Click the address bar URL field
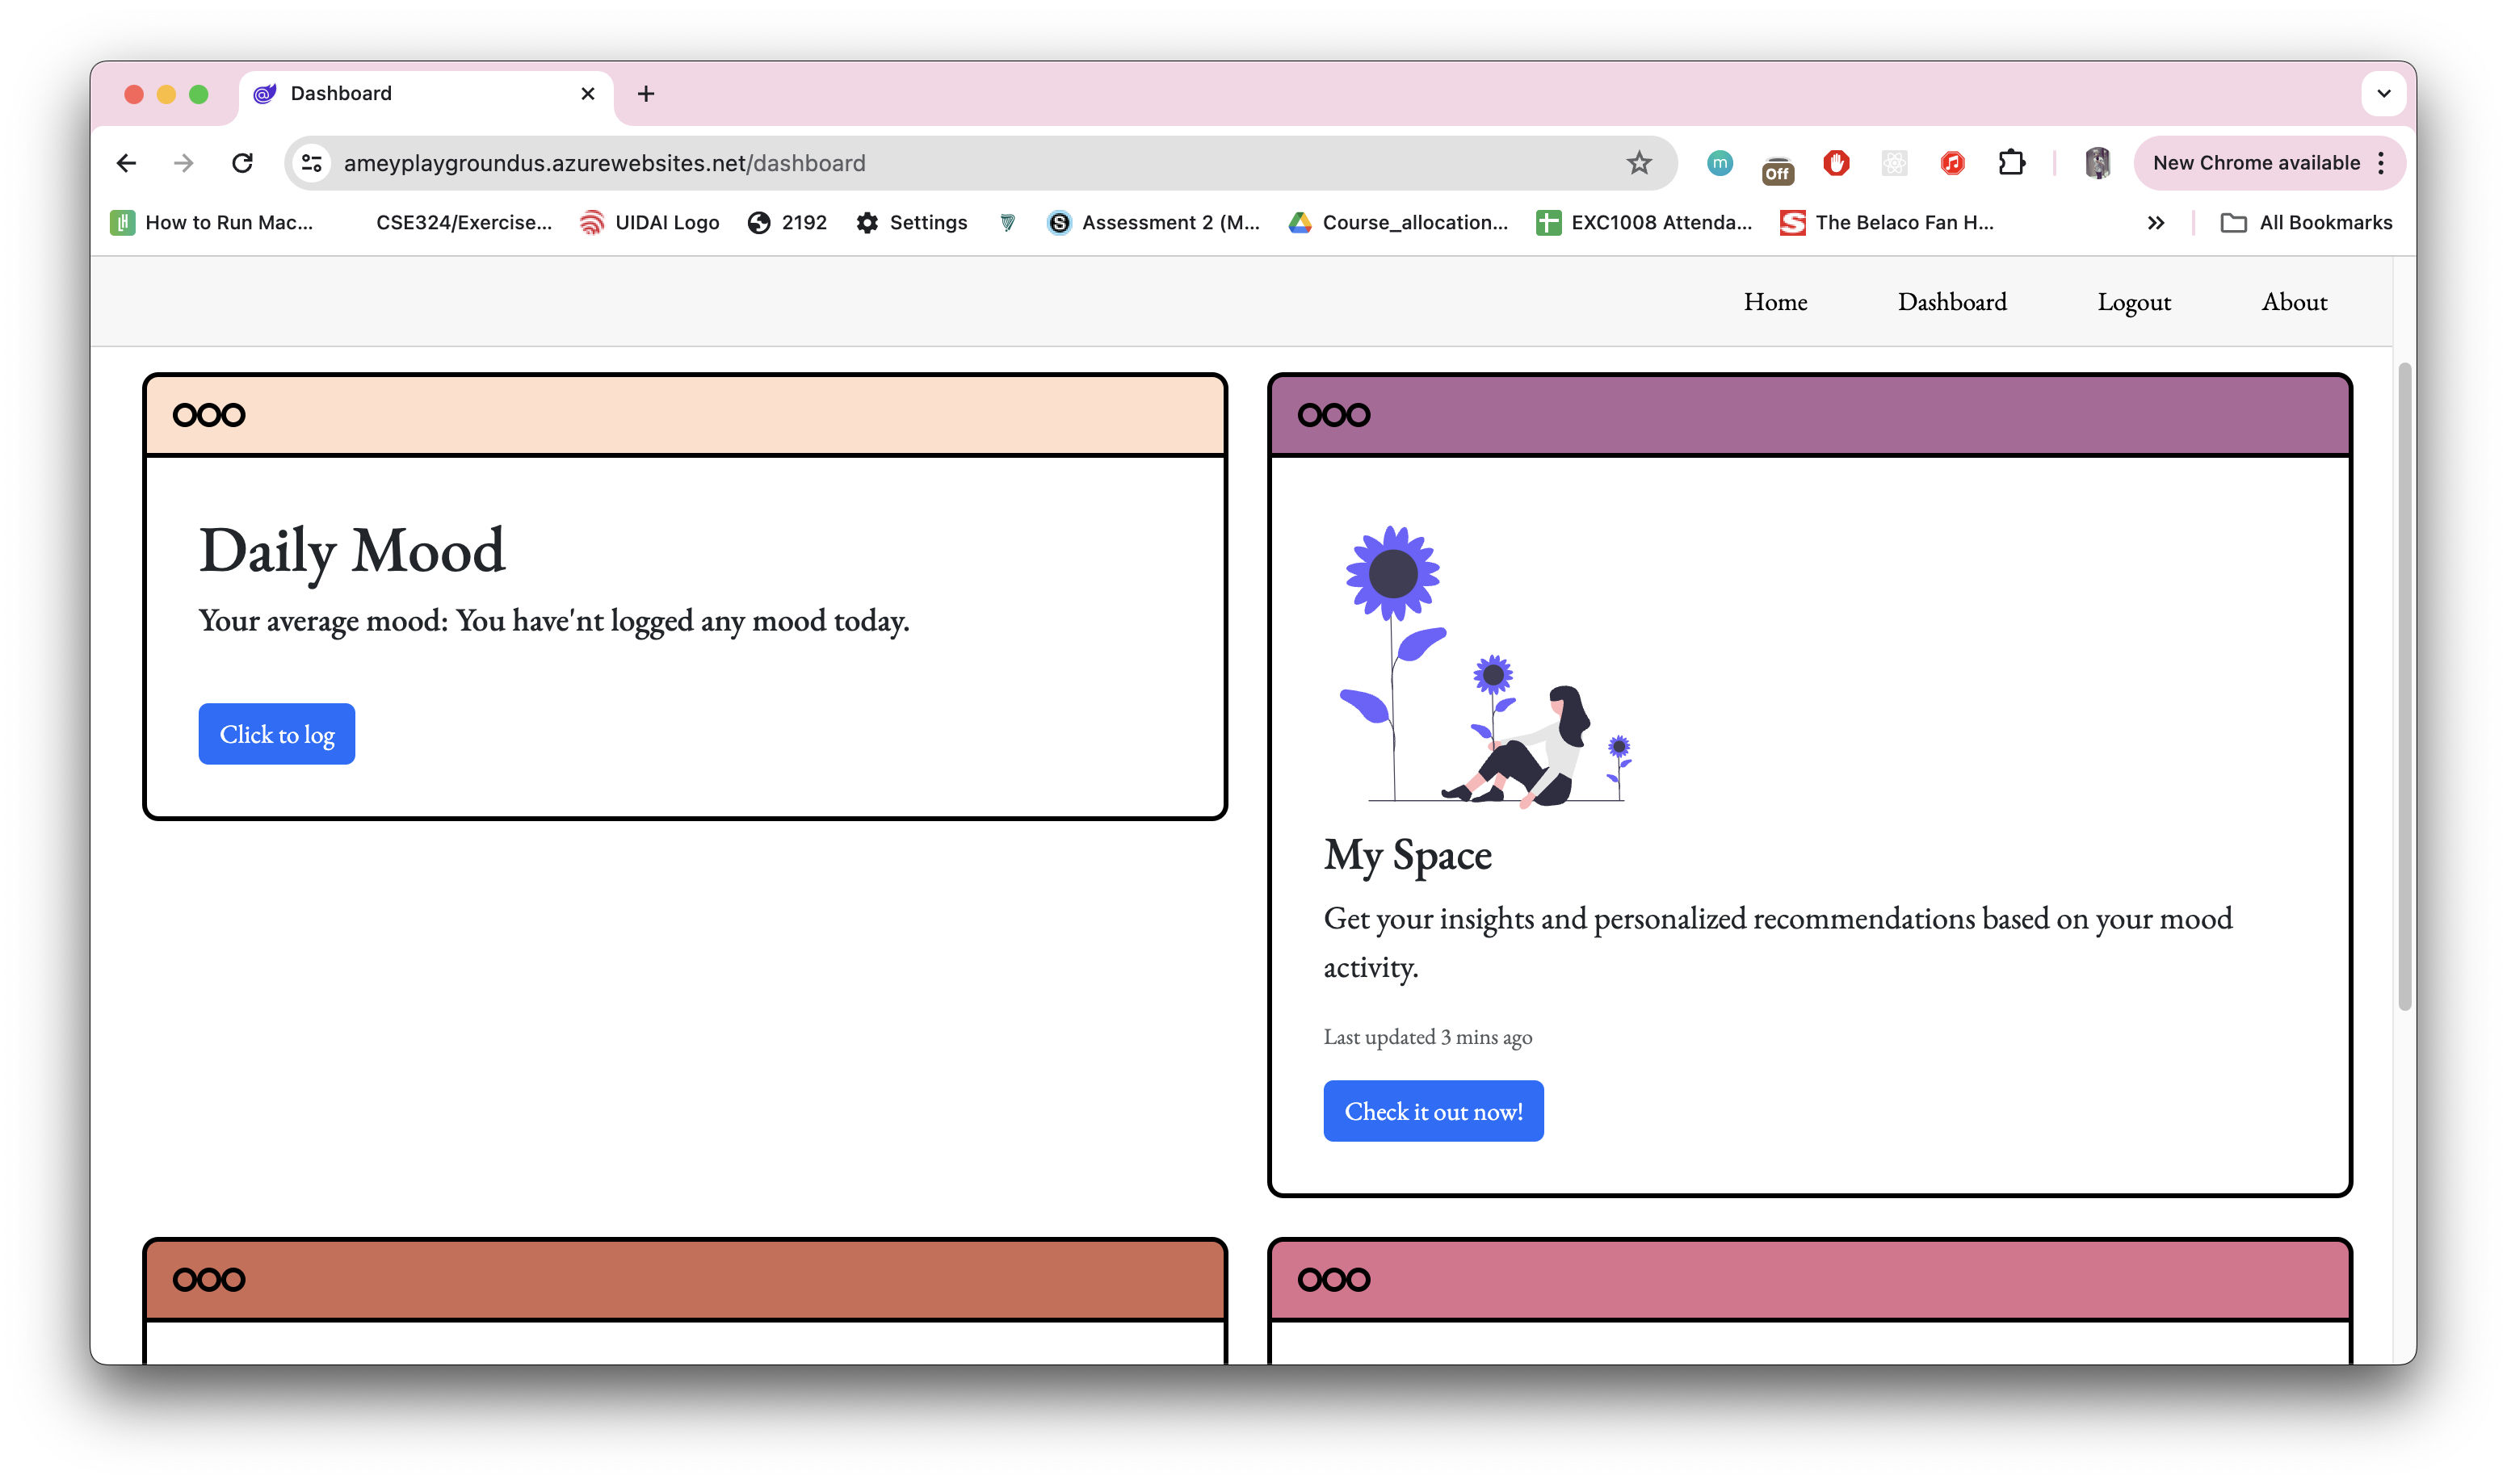The image size is (2507, 1484). point(900,163)
